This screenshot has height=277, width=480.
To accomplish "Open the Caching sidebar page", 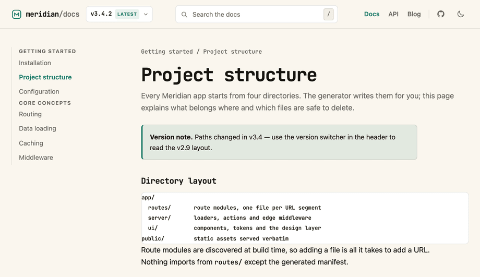I will (31, 143).
